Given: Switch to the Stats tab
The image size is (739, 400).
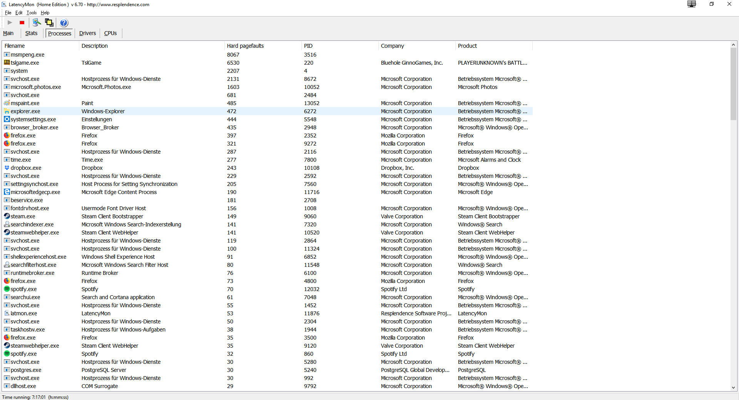Looking at the screenshot, I should (x=31, y=33).
